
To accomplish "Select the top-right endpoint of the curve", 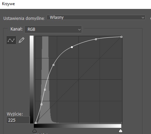I will [x=122, y=37].
